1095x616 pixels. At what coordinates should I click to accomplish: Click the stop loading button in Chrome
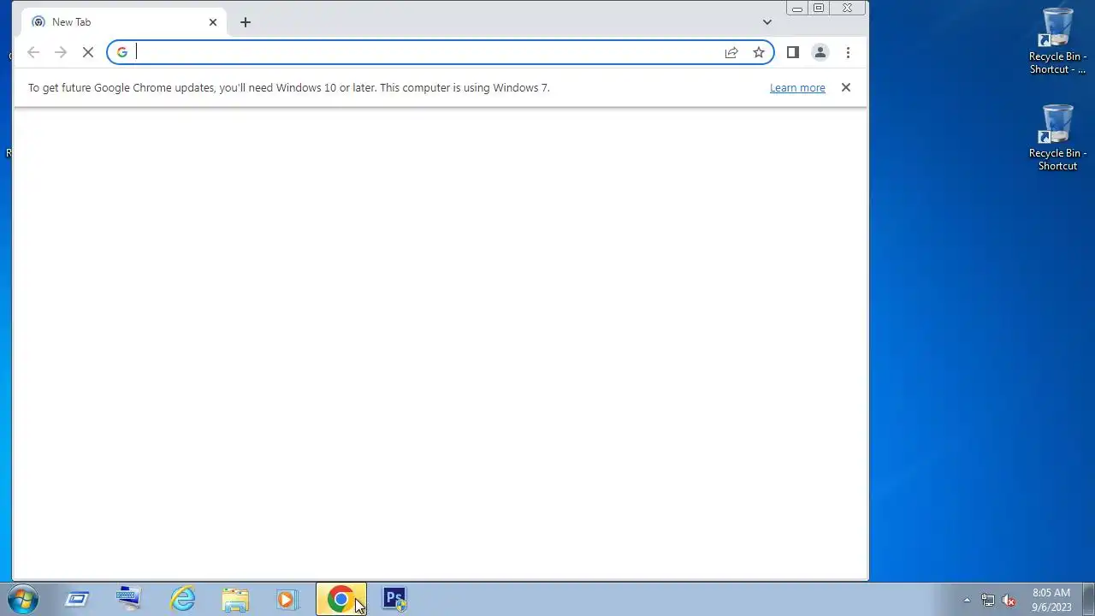(87, 52)
